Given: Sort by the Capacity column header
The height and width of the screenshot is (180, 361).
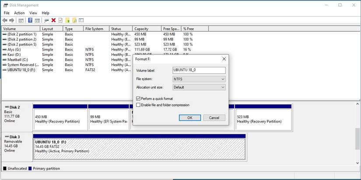Looking at the screenshot, I should coord(147,29).
